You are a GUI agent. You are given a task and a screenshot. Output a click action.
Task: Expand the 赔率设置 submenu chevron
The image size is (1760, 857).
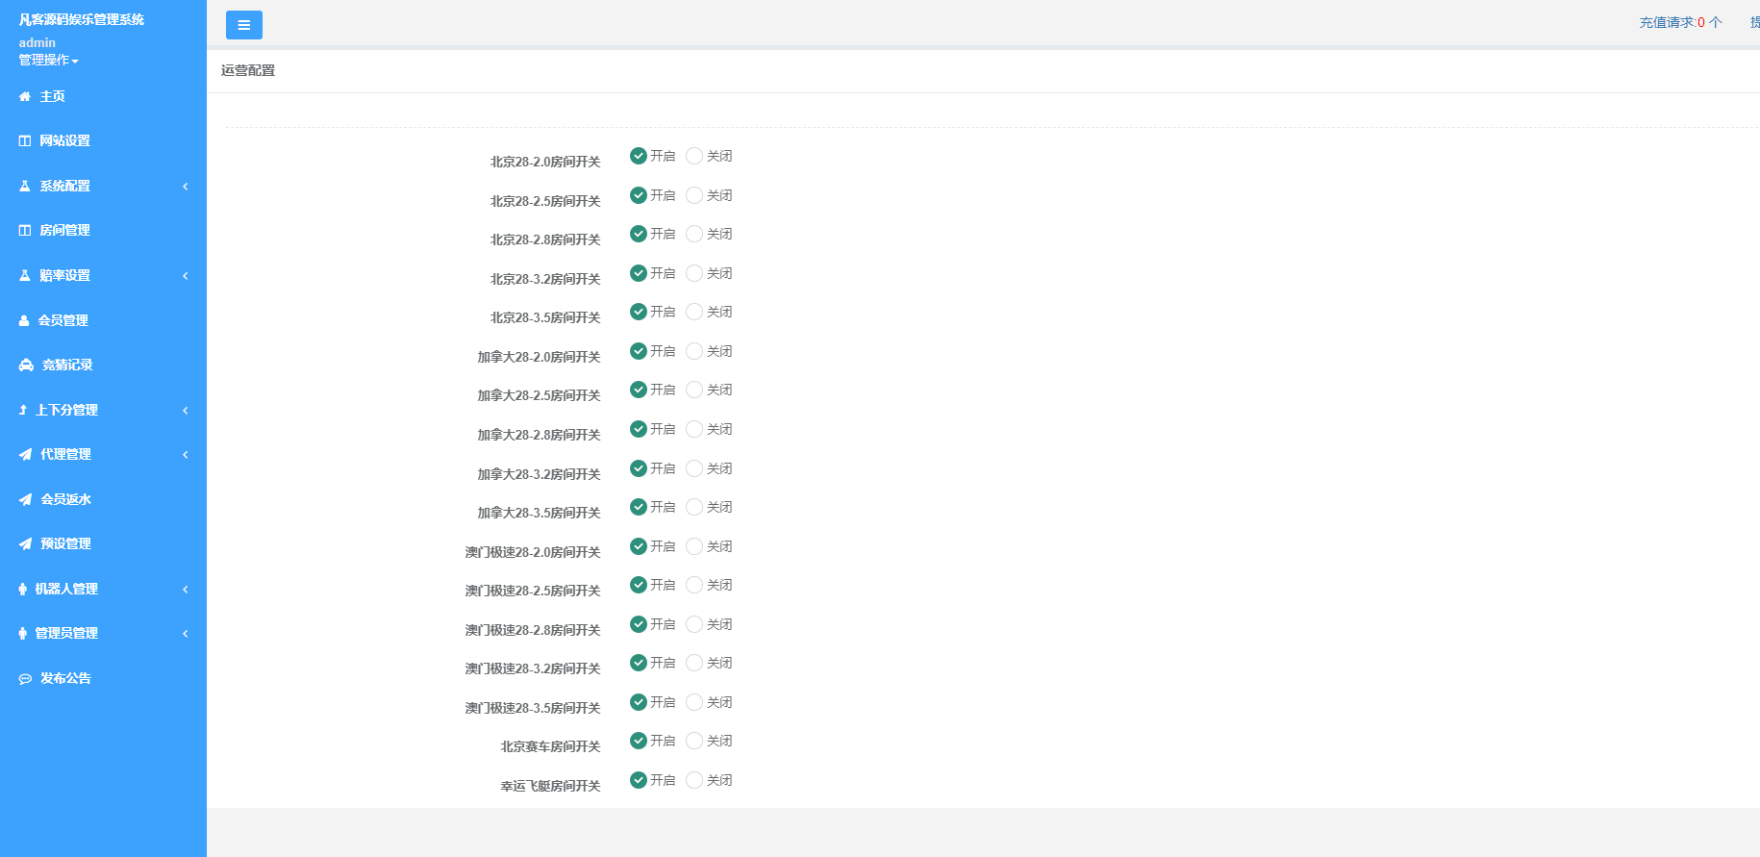pos(186,275)
